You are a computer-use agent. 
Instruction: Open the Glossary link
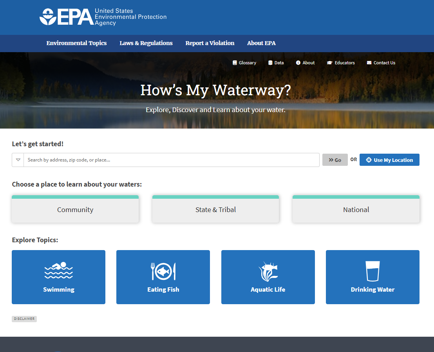coord(244,63)
